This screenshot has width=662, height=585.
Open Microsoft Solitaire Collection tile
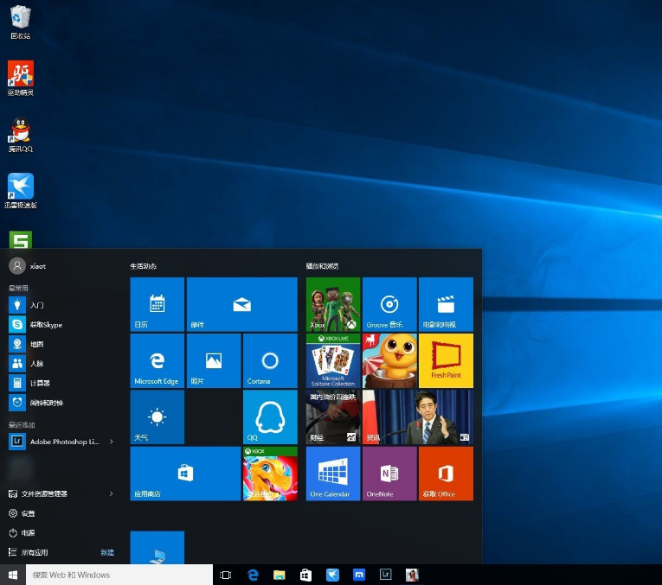tap(333, 360)
